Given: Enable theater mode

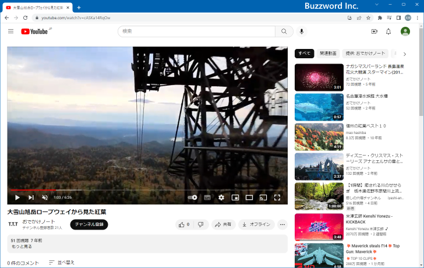Looking at the screenshot, I should [x=249, y=198].
